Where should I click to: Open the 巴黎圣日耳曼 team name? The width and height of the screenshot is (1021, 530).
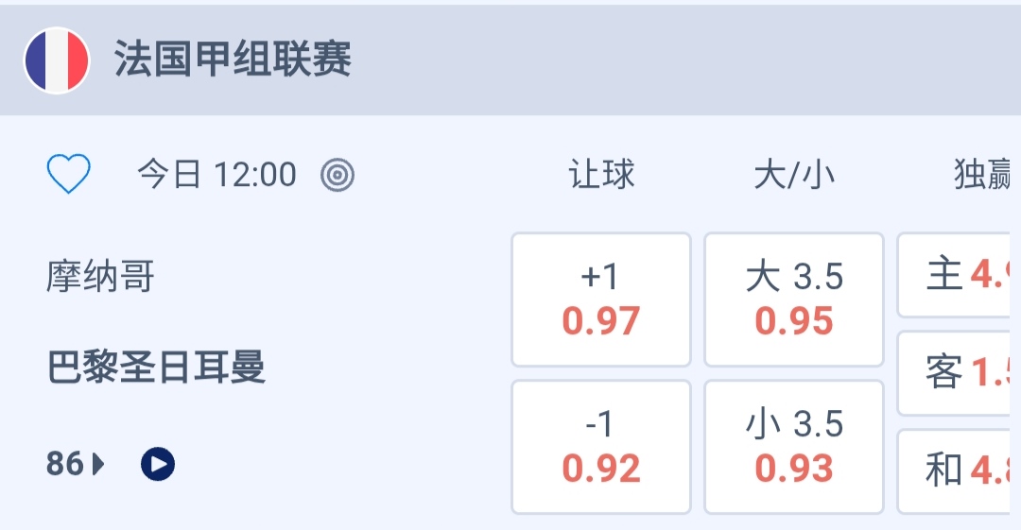156,367
